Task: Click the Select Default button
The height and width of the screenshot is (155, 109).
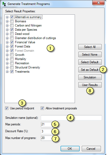Action: 90,62
